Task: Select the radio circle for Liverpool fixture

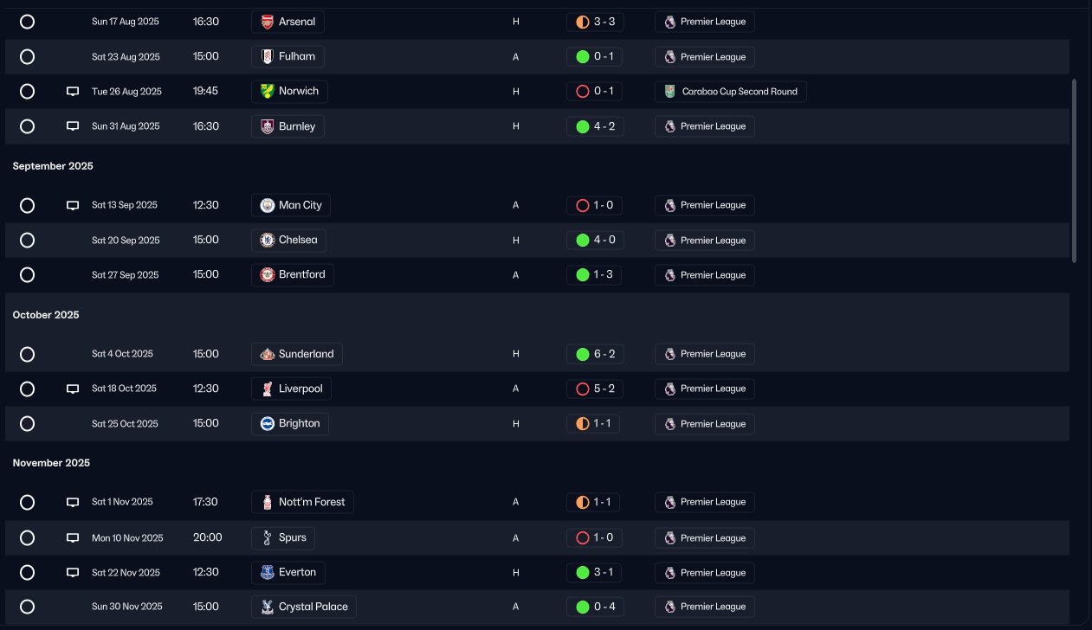Action: (27, 389)
